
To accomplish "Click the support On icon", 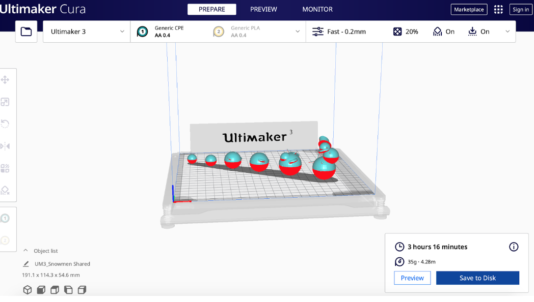I will coord(437,32).
